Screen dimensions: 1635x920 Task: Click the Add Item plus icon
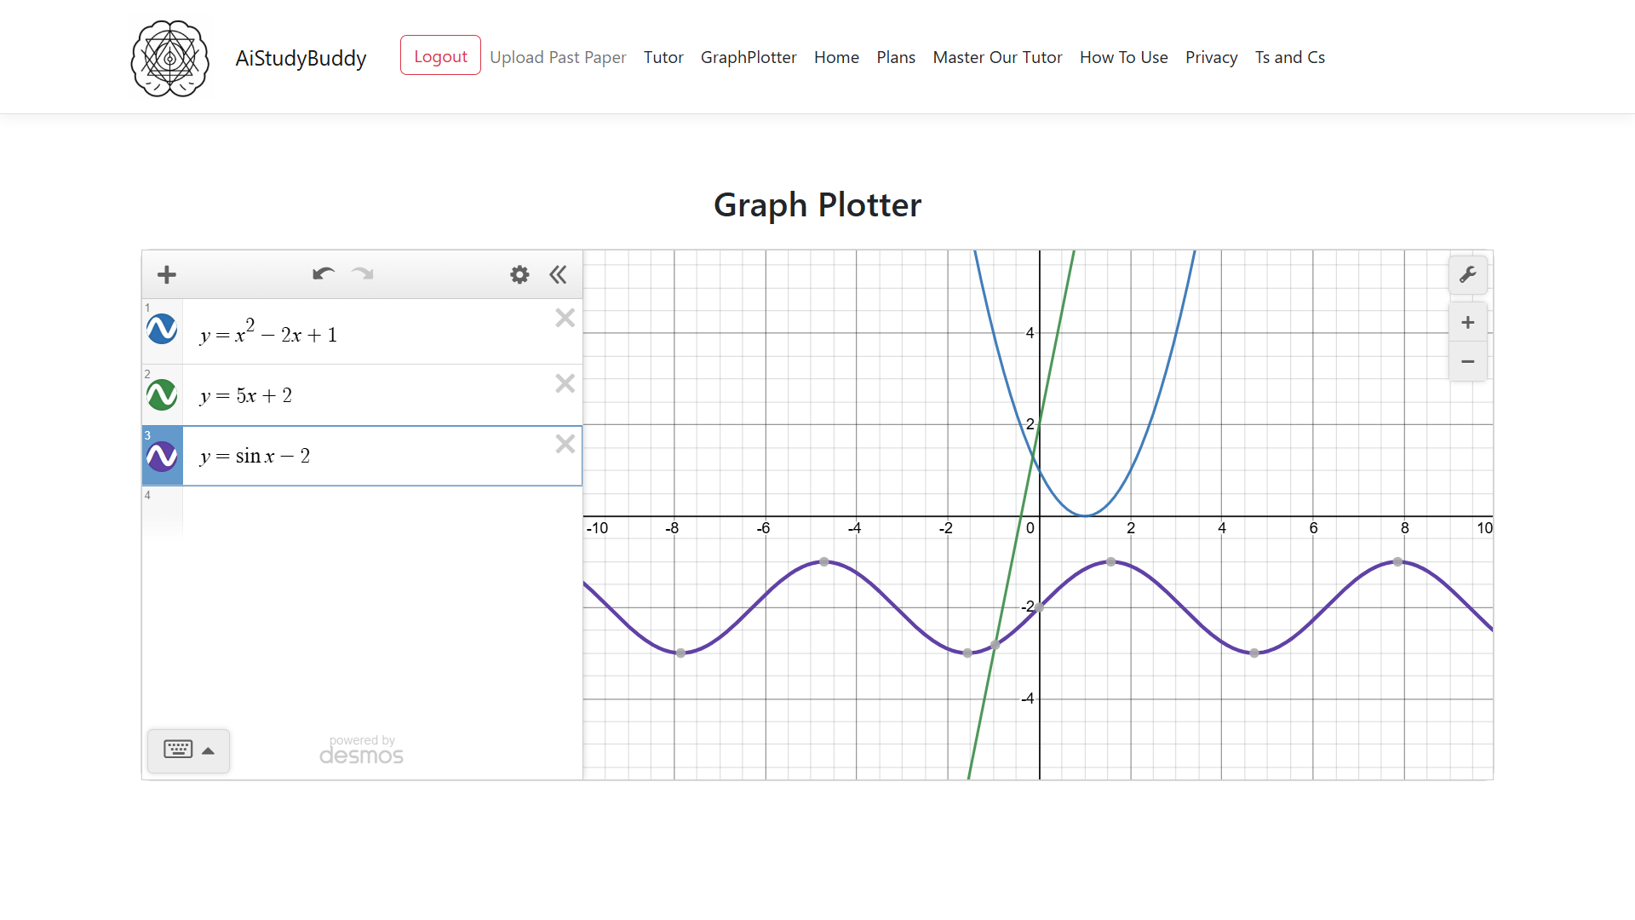[x=167, y=274]
